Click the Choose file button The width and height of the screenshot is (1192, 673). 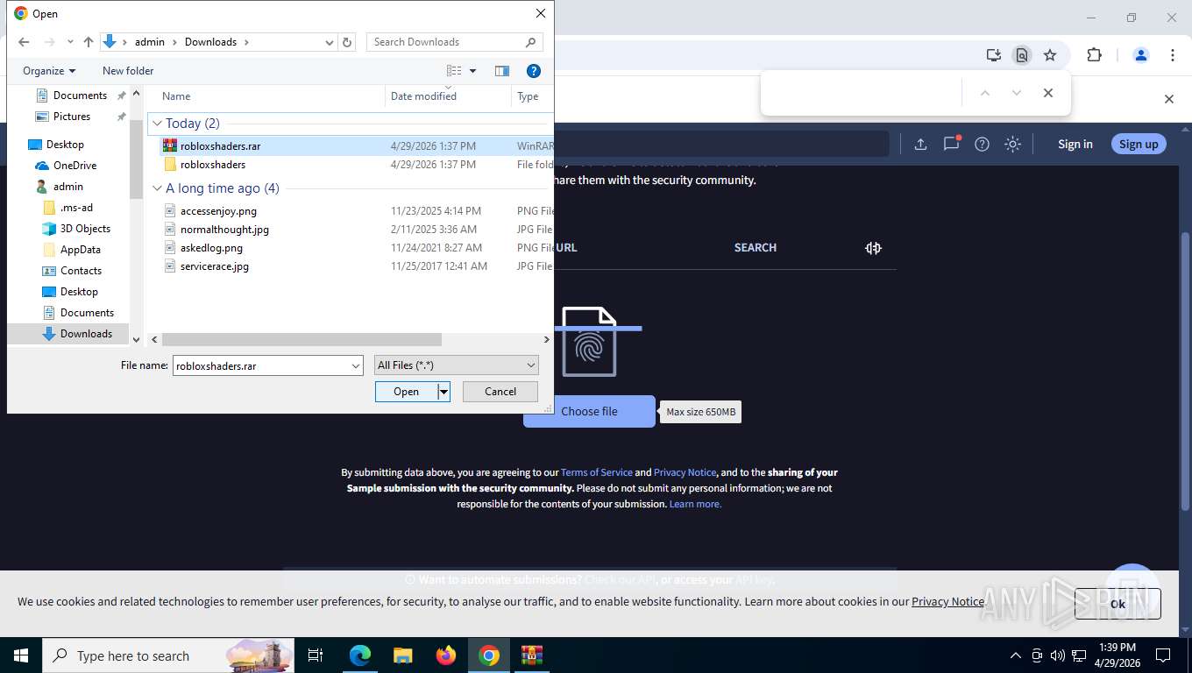589,412
